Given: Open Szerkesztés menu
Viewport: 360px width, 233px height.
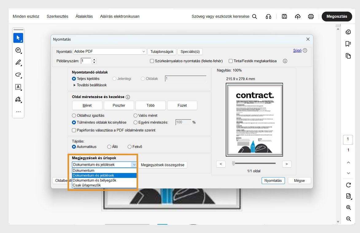Looking at the screenshot, I should click(x=57, y=17).
